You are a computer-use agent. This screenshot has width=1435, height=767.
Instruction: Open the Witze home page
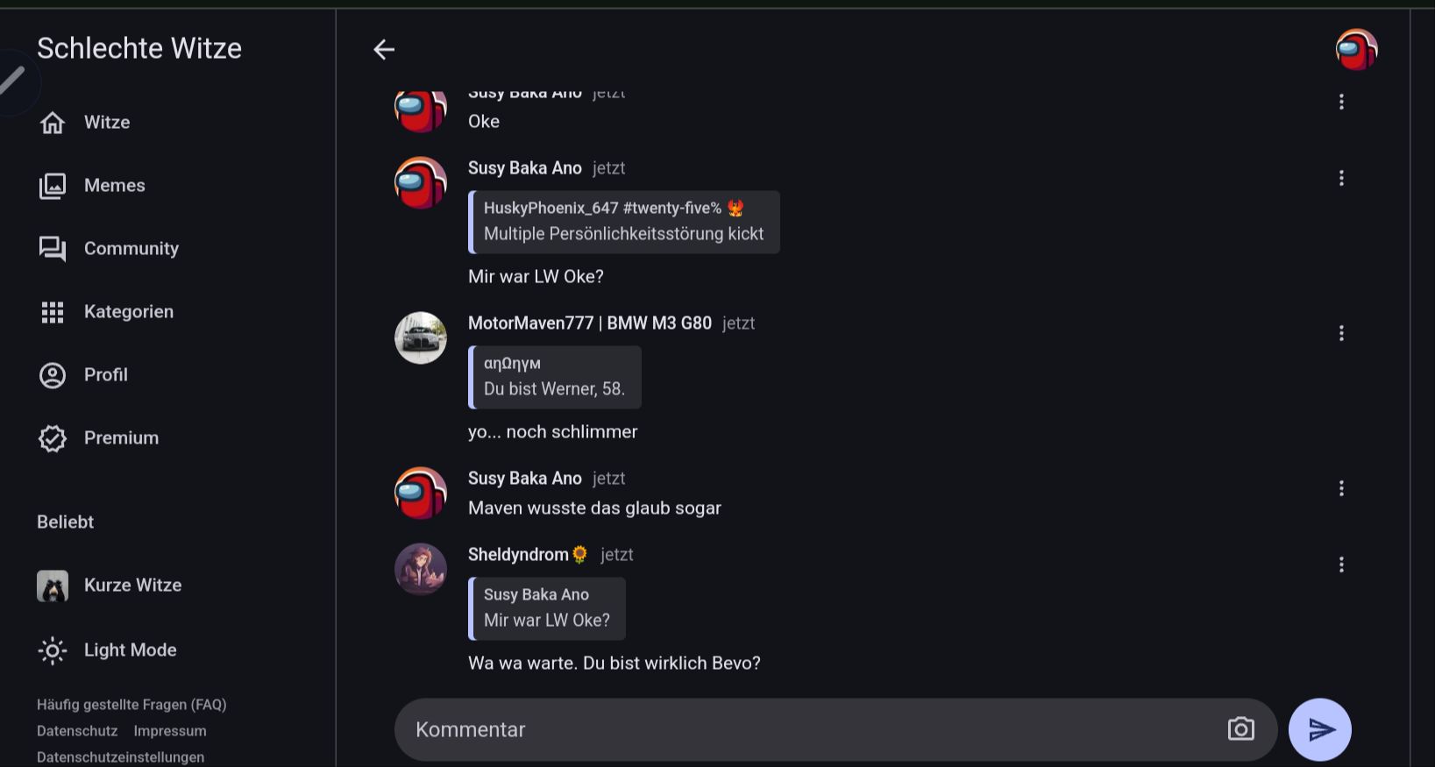point(106,123)
